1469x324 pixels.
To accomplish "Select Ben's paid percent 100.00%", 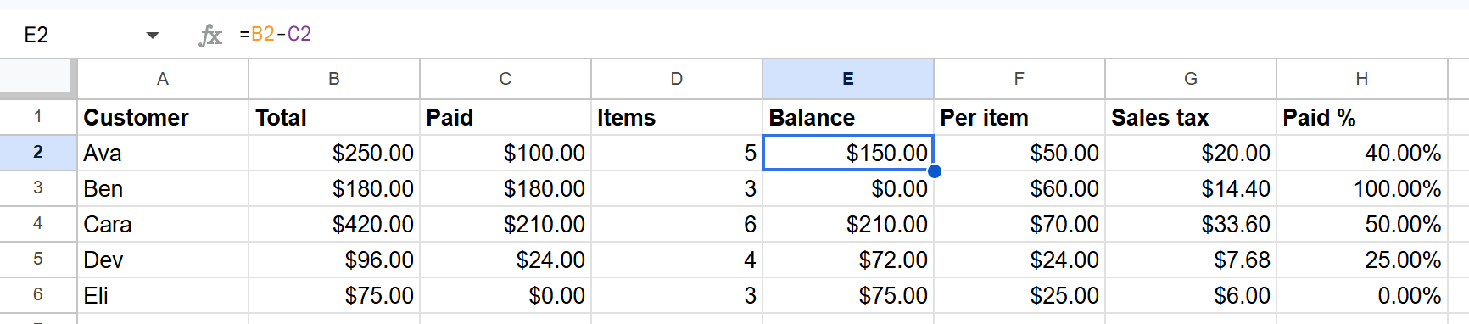I will (1362, 188).
